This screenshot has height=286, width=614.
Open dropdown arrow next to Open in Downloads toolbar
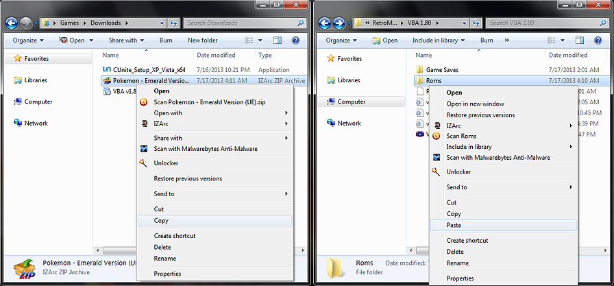tap(92, 40)
